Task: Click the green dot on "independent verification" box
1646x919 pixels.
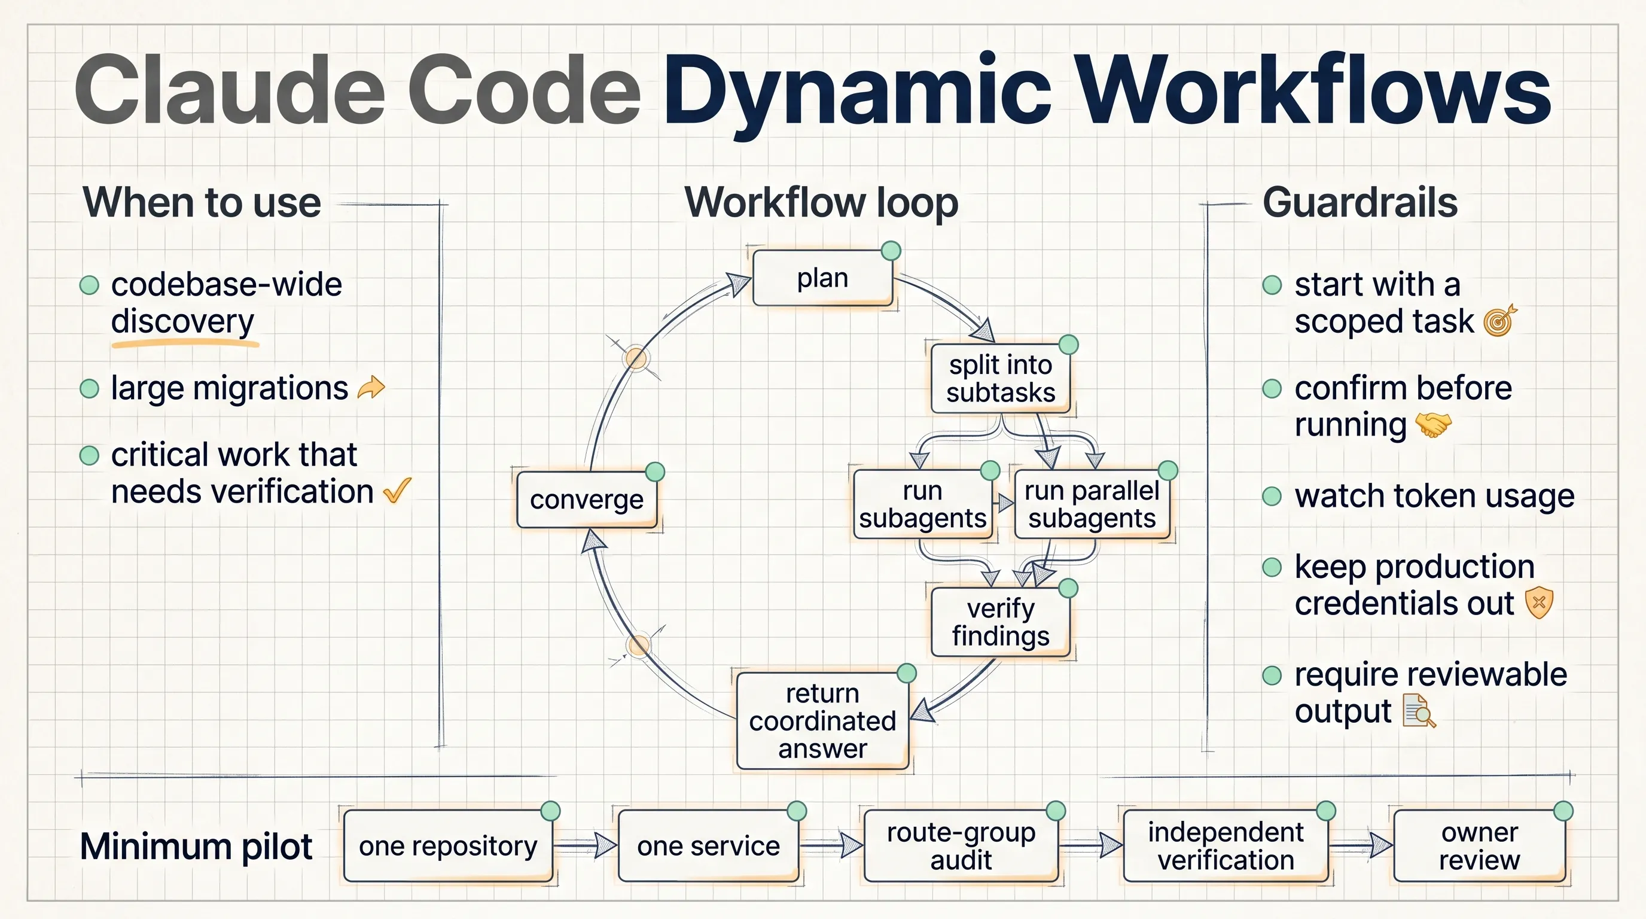Action: coord(1326,811)
